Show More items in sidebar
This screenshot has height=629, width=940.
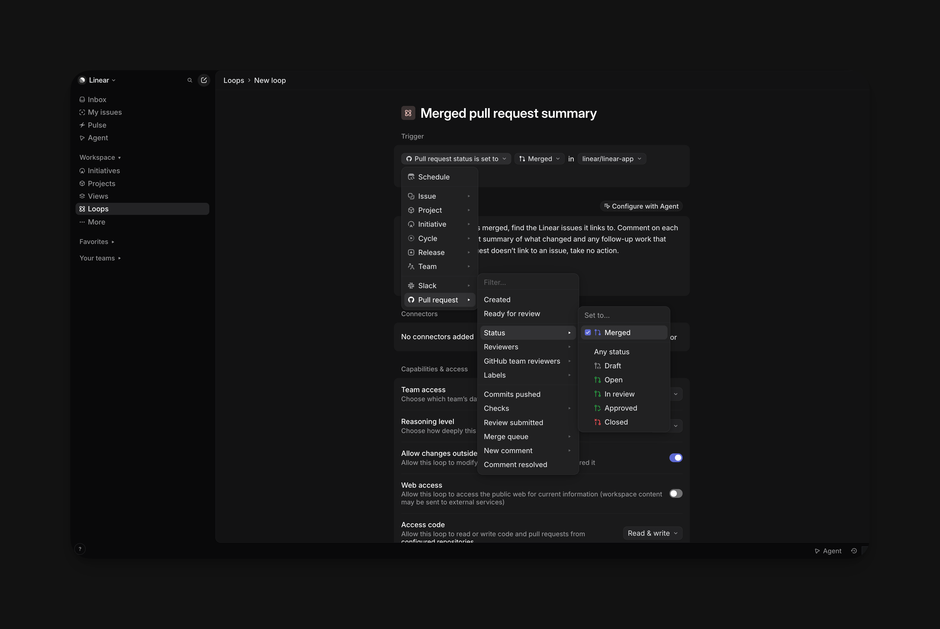coord(142,222)
